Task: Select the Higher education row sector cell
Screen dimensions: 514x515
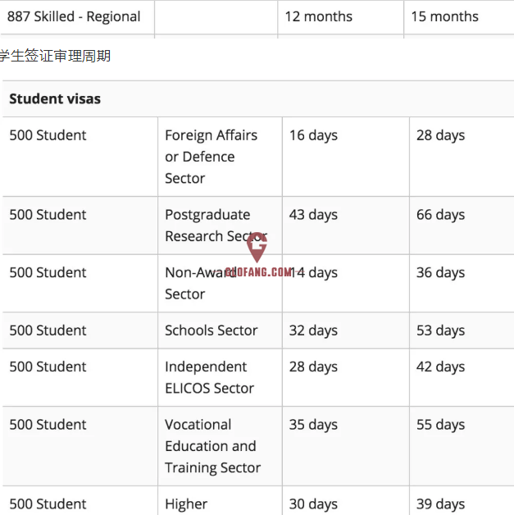Action: [220, 501]
